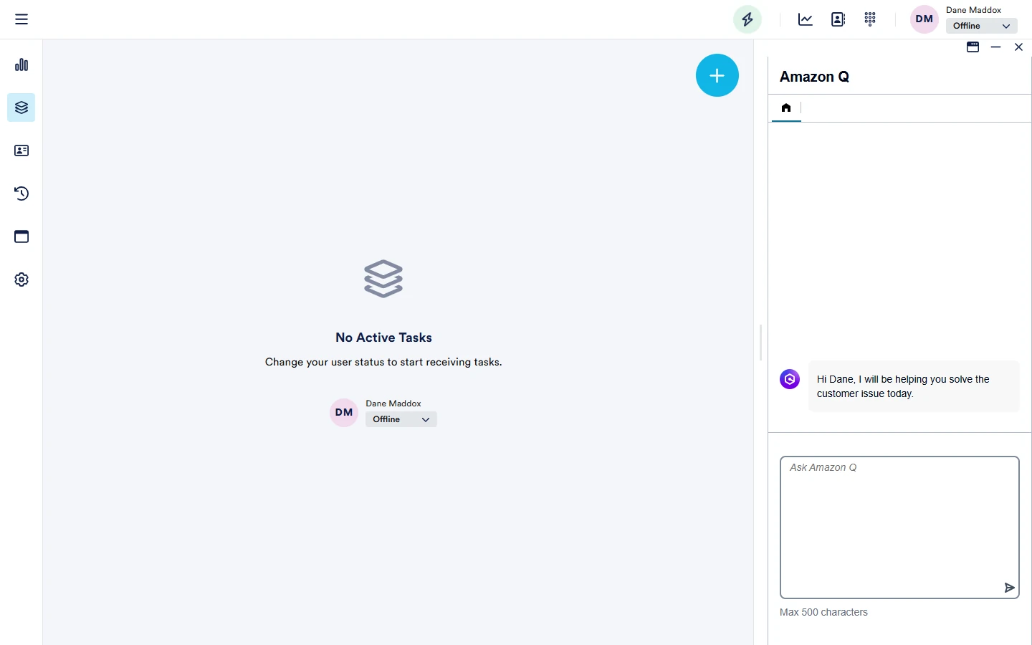Minimize the Amazon Q panel

coord(996,47)
